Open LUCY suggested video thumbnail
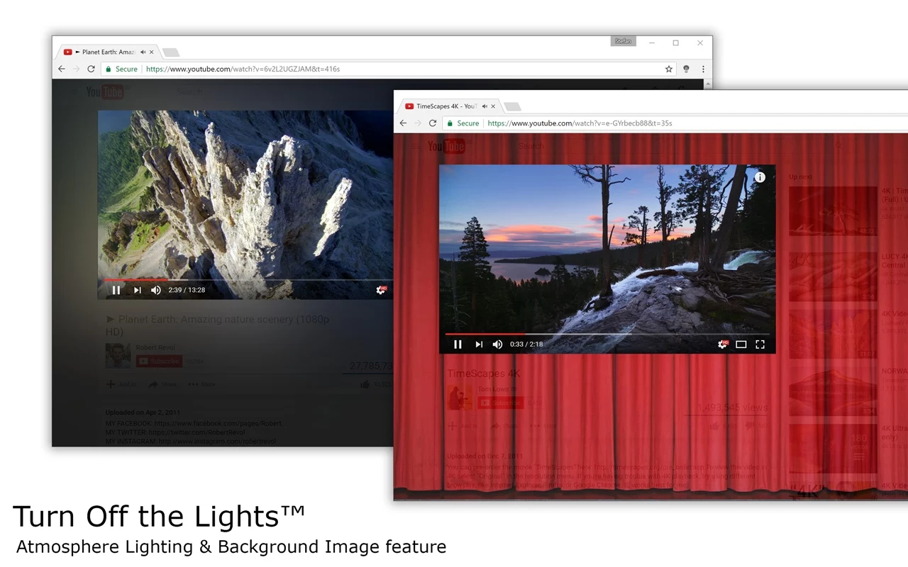The width and height of the screenshot is (908, 567). [x=833, y=276]
